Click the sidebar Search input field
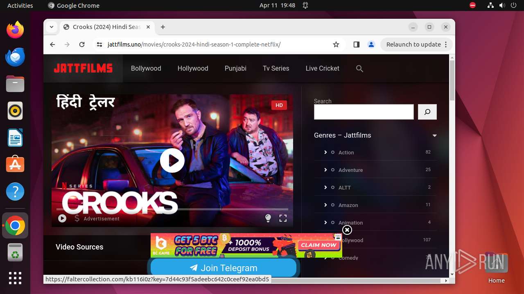 click(364, 112)
